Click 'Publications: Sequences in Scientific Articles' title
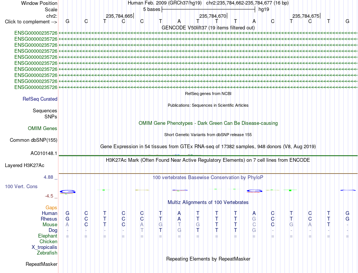 click(208, 105)
